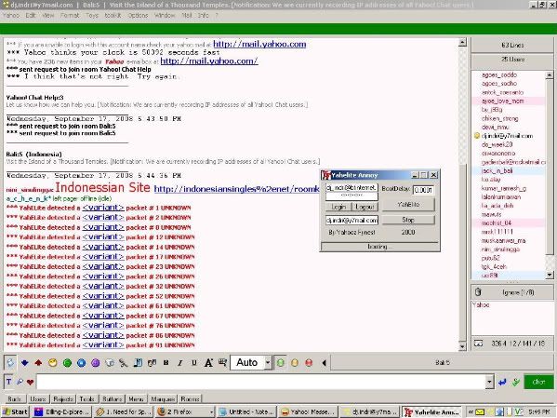
Task: Click the yellow smiley beside dj.indri@y7mail.com
Action: pos(477,136)
